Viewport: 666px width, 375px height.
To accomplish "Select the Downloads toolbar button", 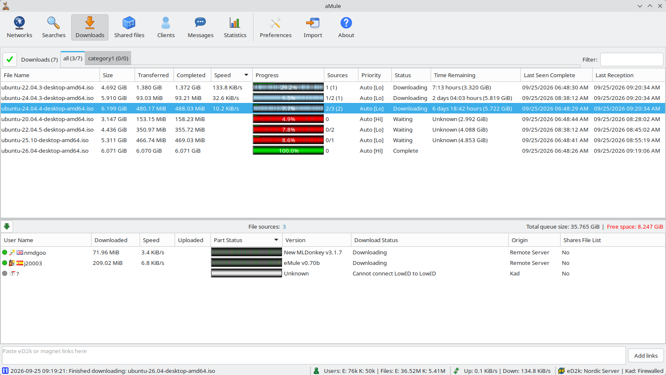I will (90, 27).
